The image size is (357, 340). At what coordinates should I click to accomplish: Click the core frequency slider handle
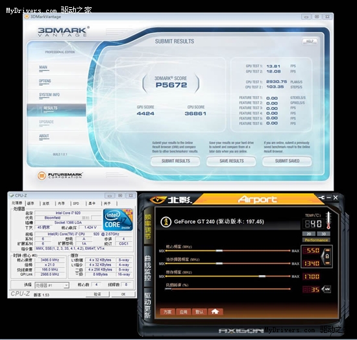[x=219, y=251]
